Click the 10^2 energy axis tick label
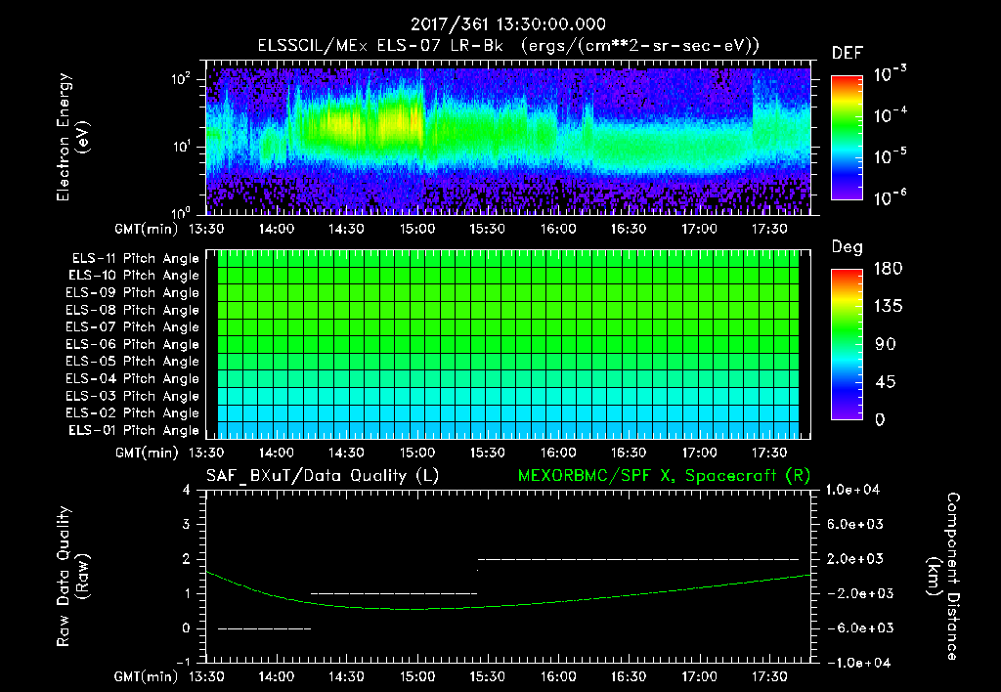 tap(181, 78)
